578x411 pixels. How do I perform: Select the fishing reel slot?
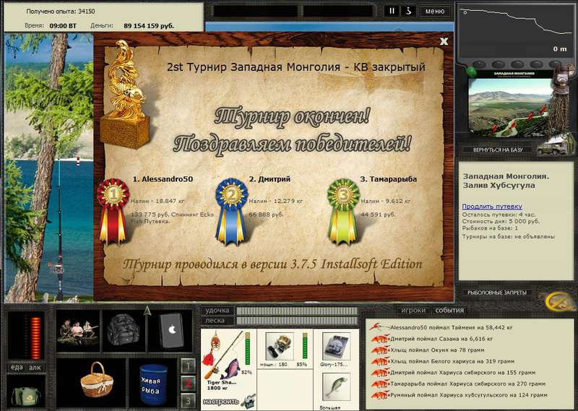click(x=279, y=347)
